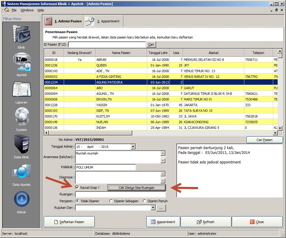Open the Windows menu
This screenshot has width=286, height=238.
(x=27, y=10)
